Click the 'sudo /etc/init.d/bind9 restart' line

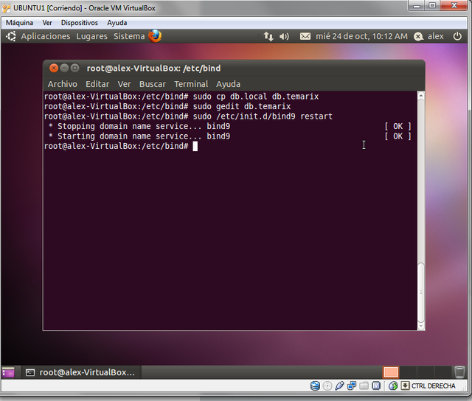[x=263, y=116]
